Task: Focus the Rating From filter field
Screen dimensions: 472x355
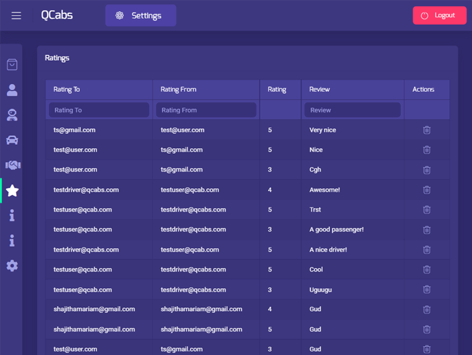Action: (206, 110)
